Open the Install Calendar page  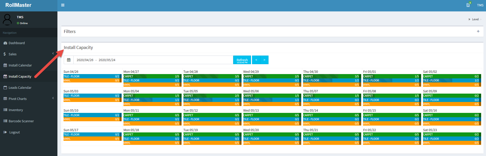(x=20, y=65)
